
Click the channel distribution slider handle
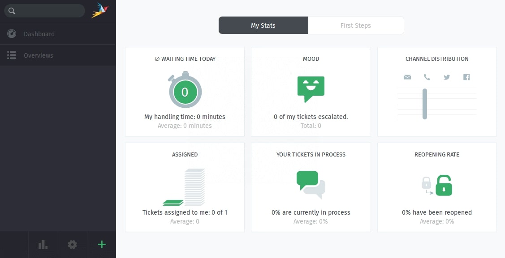pyautogui.click(x=424, y=104)
